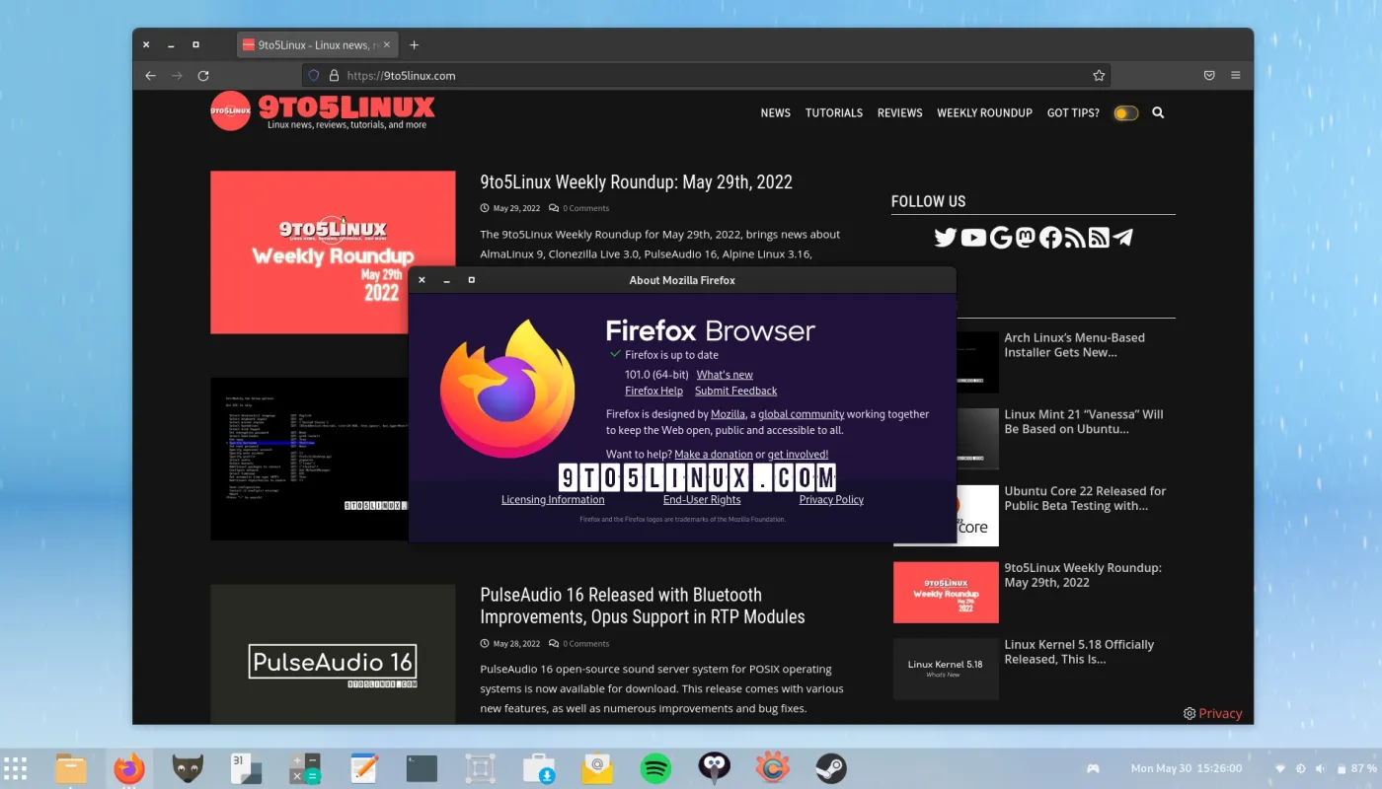The image size is (1382, 789).
Task: Click the back arrow in Firefox toolbar
Action: point(150,75)
